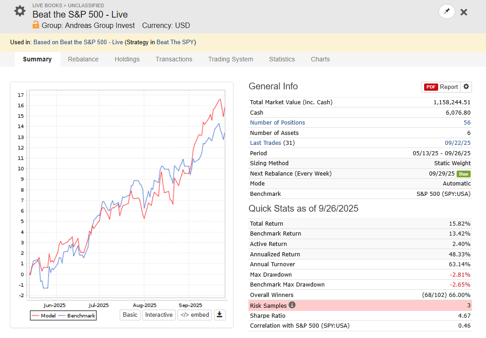Click the Cash value 6,076.80

(x=458, y=113)
